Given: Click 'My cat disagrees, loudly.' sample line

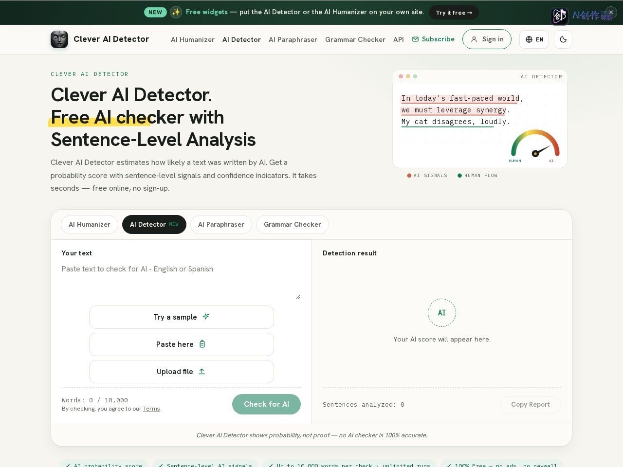Looking at the screenshot, I should 456,122.
